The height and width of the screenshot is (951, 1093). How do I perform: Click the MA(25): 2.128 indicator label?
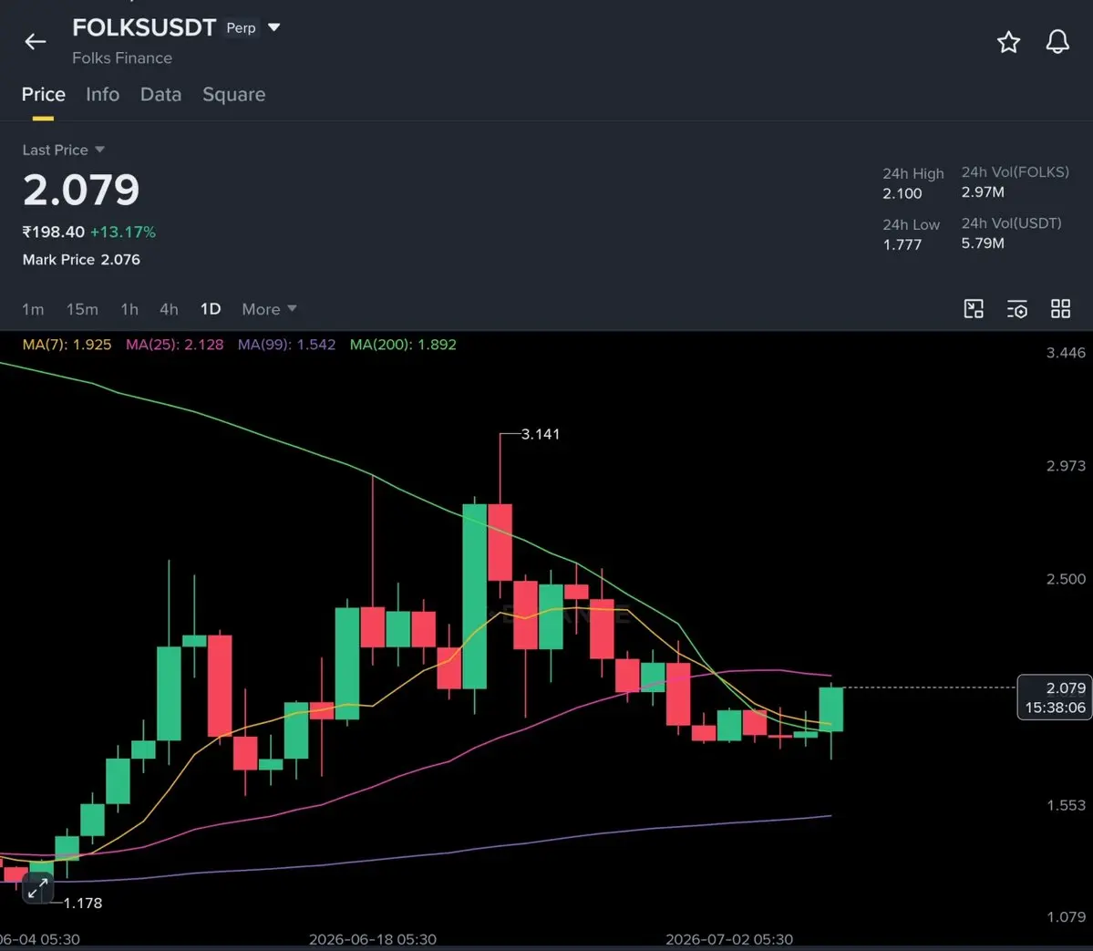(x=174, y=345)
